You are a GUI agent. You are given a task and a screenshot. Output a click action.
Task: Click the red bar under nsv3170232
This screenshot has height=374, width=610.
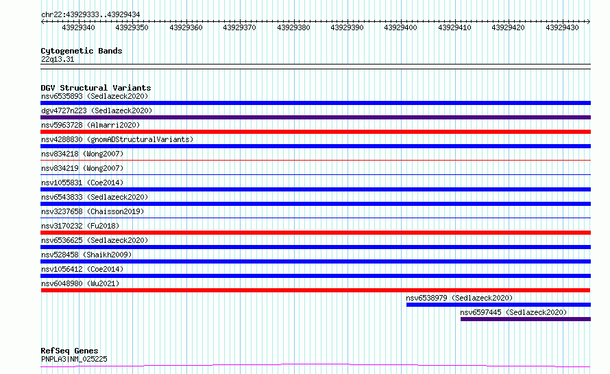tap(315, 233)
